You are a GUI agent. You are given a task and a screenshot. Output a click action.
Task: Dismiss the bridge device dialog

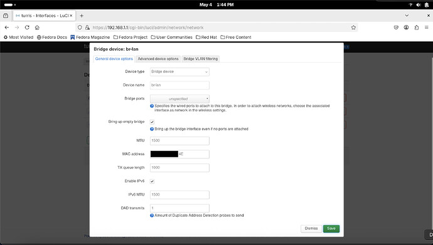pos(311,229)
